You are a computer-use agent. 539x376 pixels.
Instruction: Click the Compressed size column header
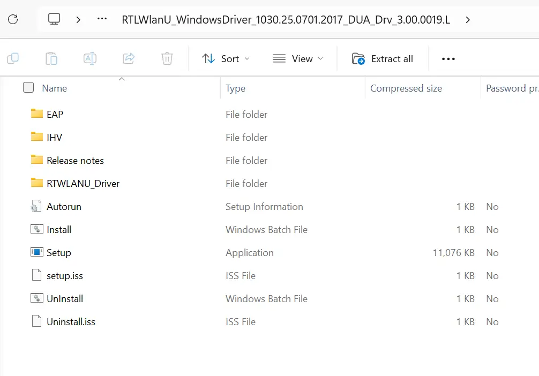point(406,87)
